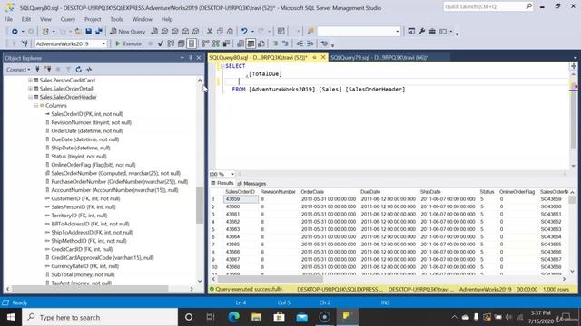Click the Refresh icon in Object Explorer
Screen dimensions: 581x326
coord(79,70)
